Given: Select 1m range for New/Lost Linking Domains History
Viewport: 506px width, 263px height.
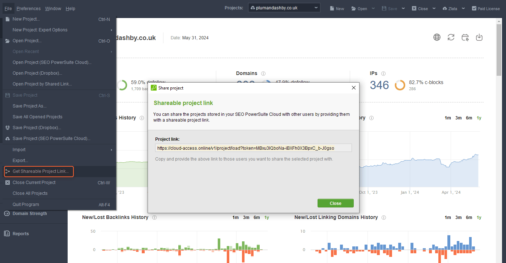Looking at the screenshot, I should pos(448,218).
